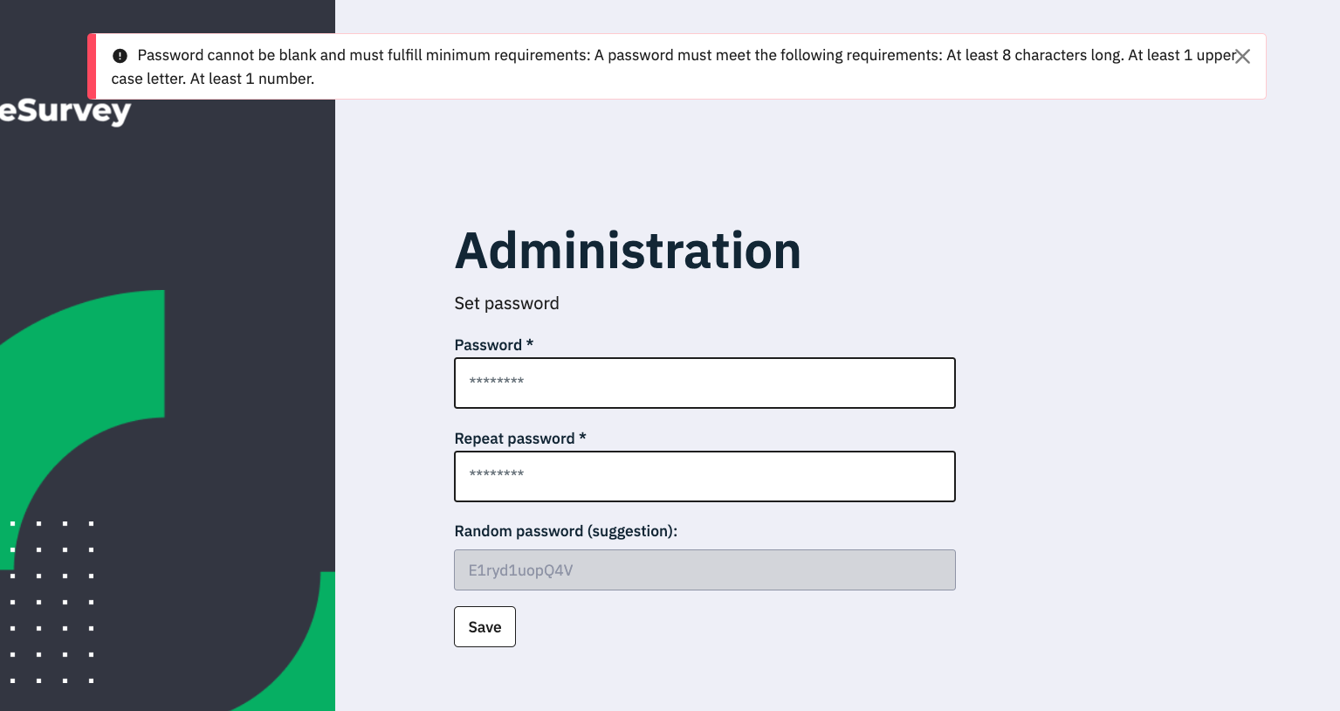The image size is (1340, 711).
Task: Select the random password suggestion field
Action: pos(704,569)
